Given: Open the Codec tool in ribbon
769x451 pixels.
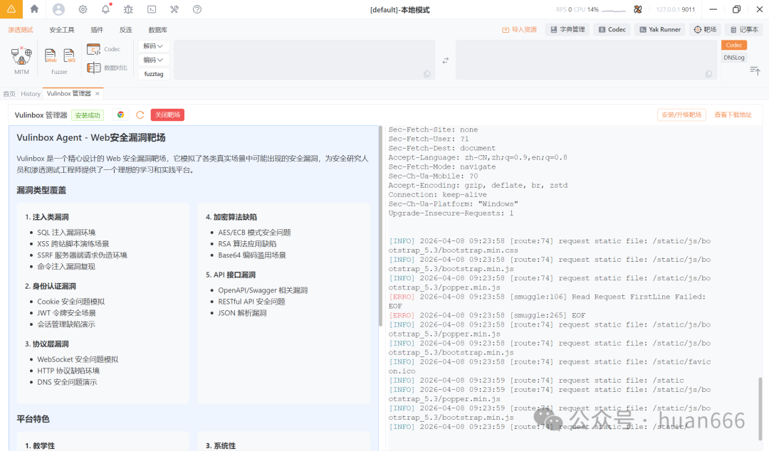Looking at the screenshot, I should click(x=103, y=49).
